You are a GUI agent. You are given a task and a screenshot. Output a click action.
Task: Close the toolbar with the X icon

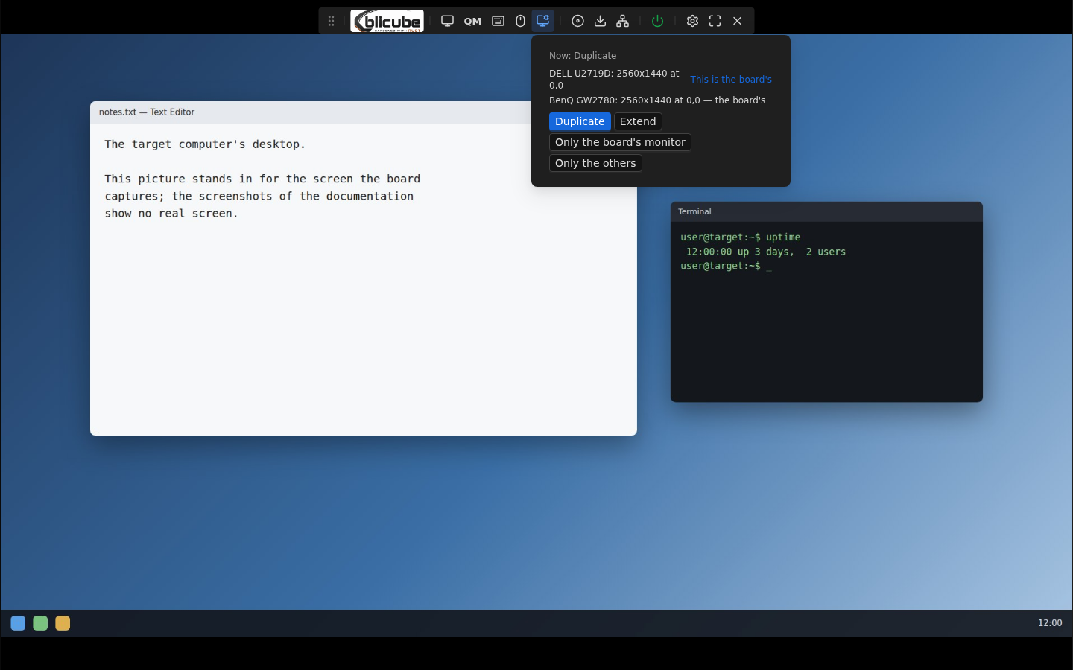[x=738, y=21]
